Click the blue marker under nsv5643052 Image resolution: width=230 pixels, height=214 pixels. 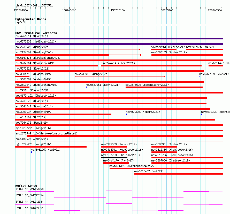click(127, 114)
